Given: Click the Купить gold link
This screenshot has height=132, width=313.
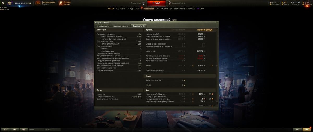Looking at the screenshot, I should pyautogui.click(x=286, y=4).
